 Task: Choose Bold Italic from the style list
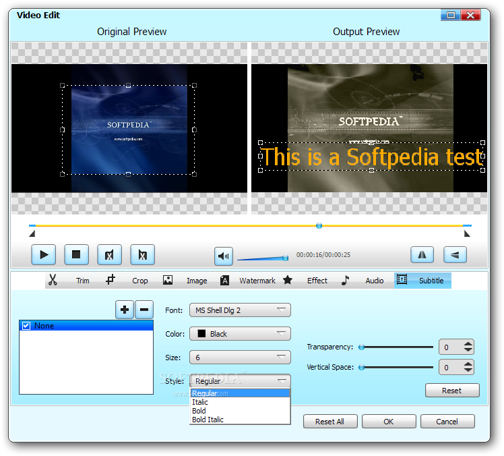pyautogui.click(x=240, y=420)
